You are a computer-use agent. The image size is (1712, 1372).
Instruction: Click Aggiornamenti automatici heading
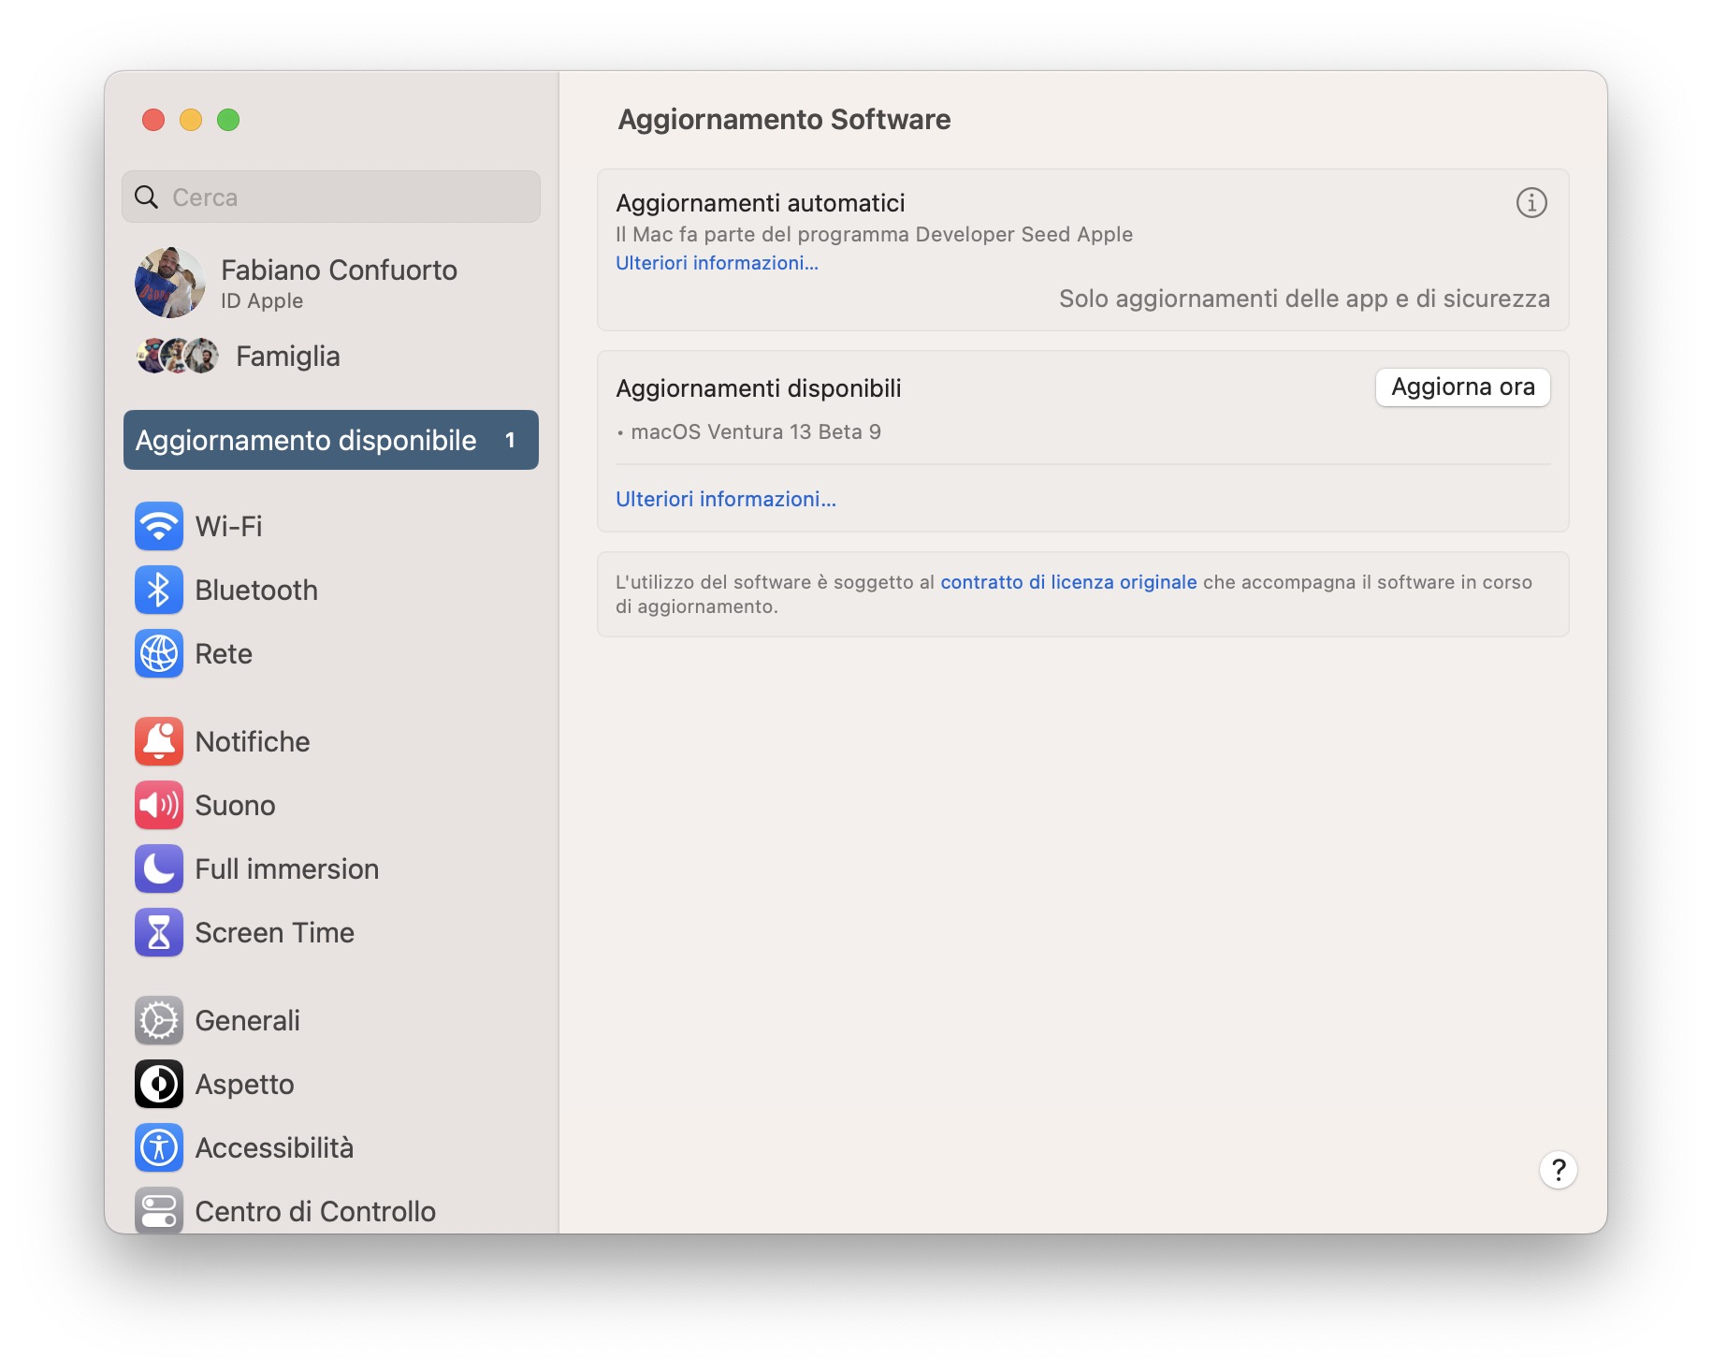click(761, 203)
